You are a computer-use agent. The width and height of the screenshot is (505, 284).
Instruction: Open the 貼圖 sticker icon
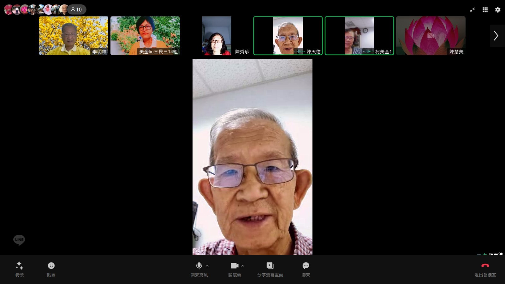click(51, 266)
